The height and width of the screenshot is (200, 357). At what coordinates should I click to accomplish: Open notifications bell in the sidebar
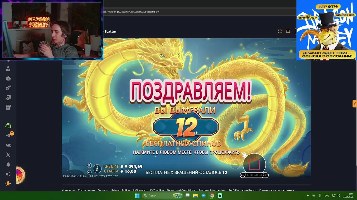pyautogui.click(x=8, y=164)
